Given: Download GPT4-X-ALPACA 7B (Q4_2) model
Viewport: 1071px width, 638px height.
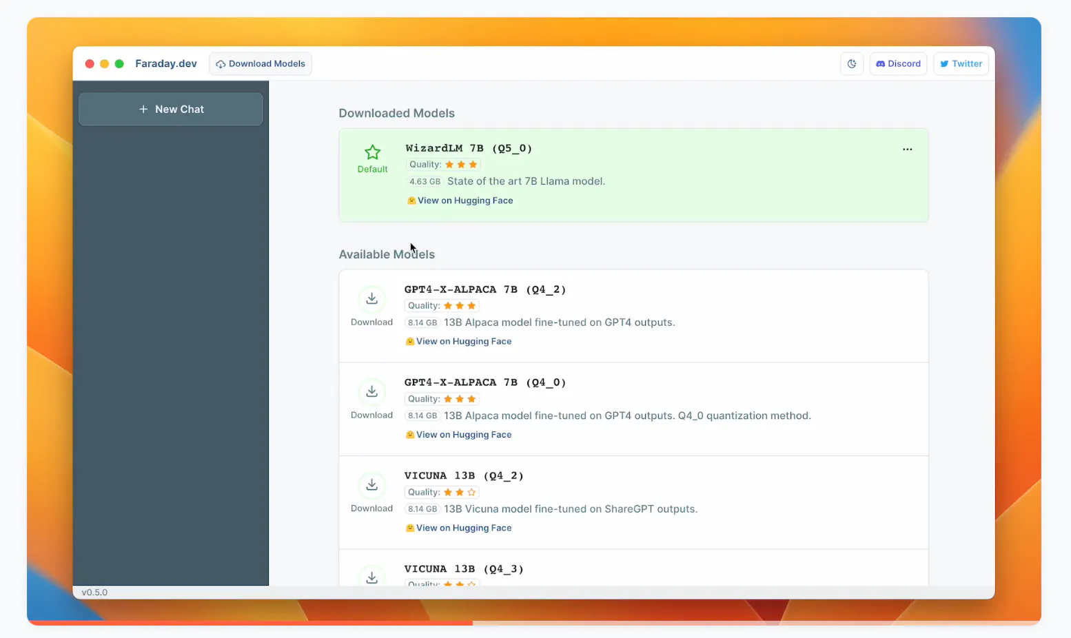Looking at the screenshot, I should [x=371, y=299].
